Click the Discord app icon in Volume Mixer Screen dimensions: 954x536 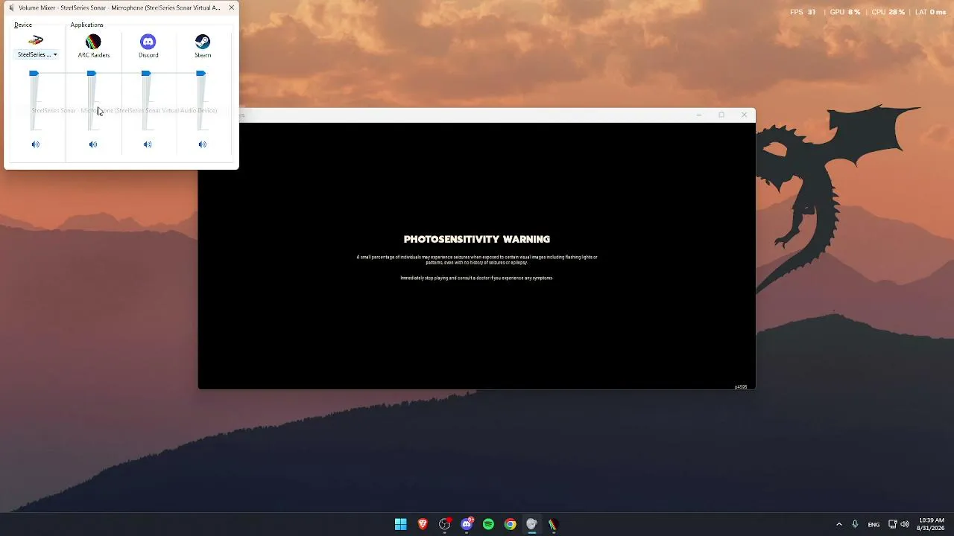[x=148, y=42]
